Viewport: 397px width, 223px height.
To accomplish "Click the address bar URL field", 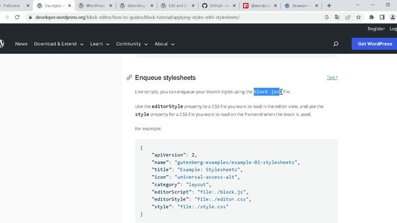I will click(x=175, y=17).
